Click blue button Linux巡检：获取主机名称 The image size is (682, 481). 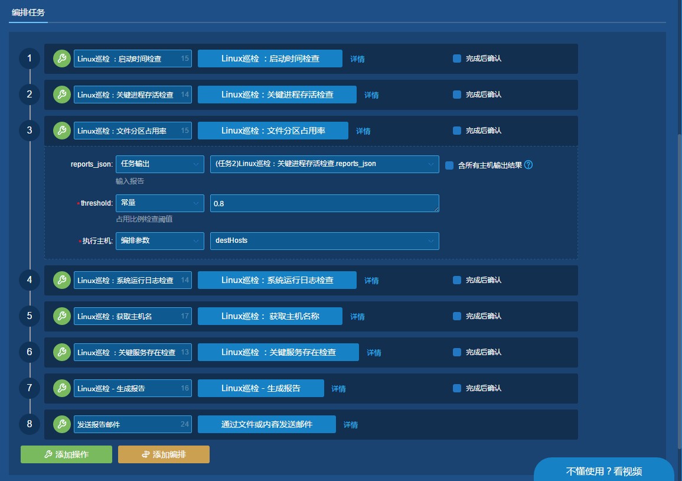click(x=270, y=316)
